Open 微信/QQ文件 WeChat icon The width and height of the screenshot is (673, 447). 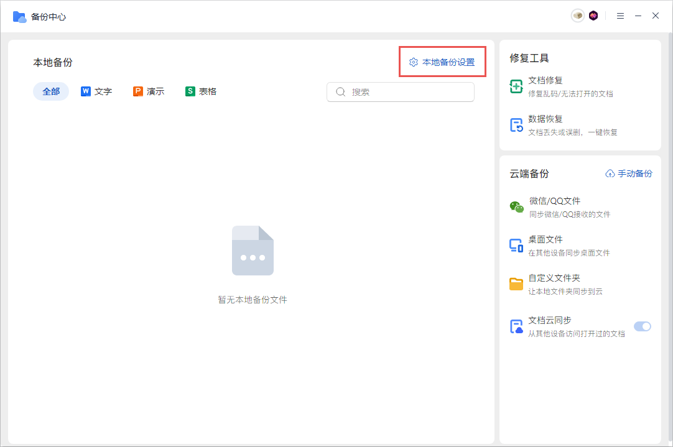[x=516, y=207]
